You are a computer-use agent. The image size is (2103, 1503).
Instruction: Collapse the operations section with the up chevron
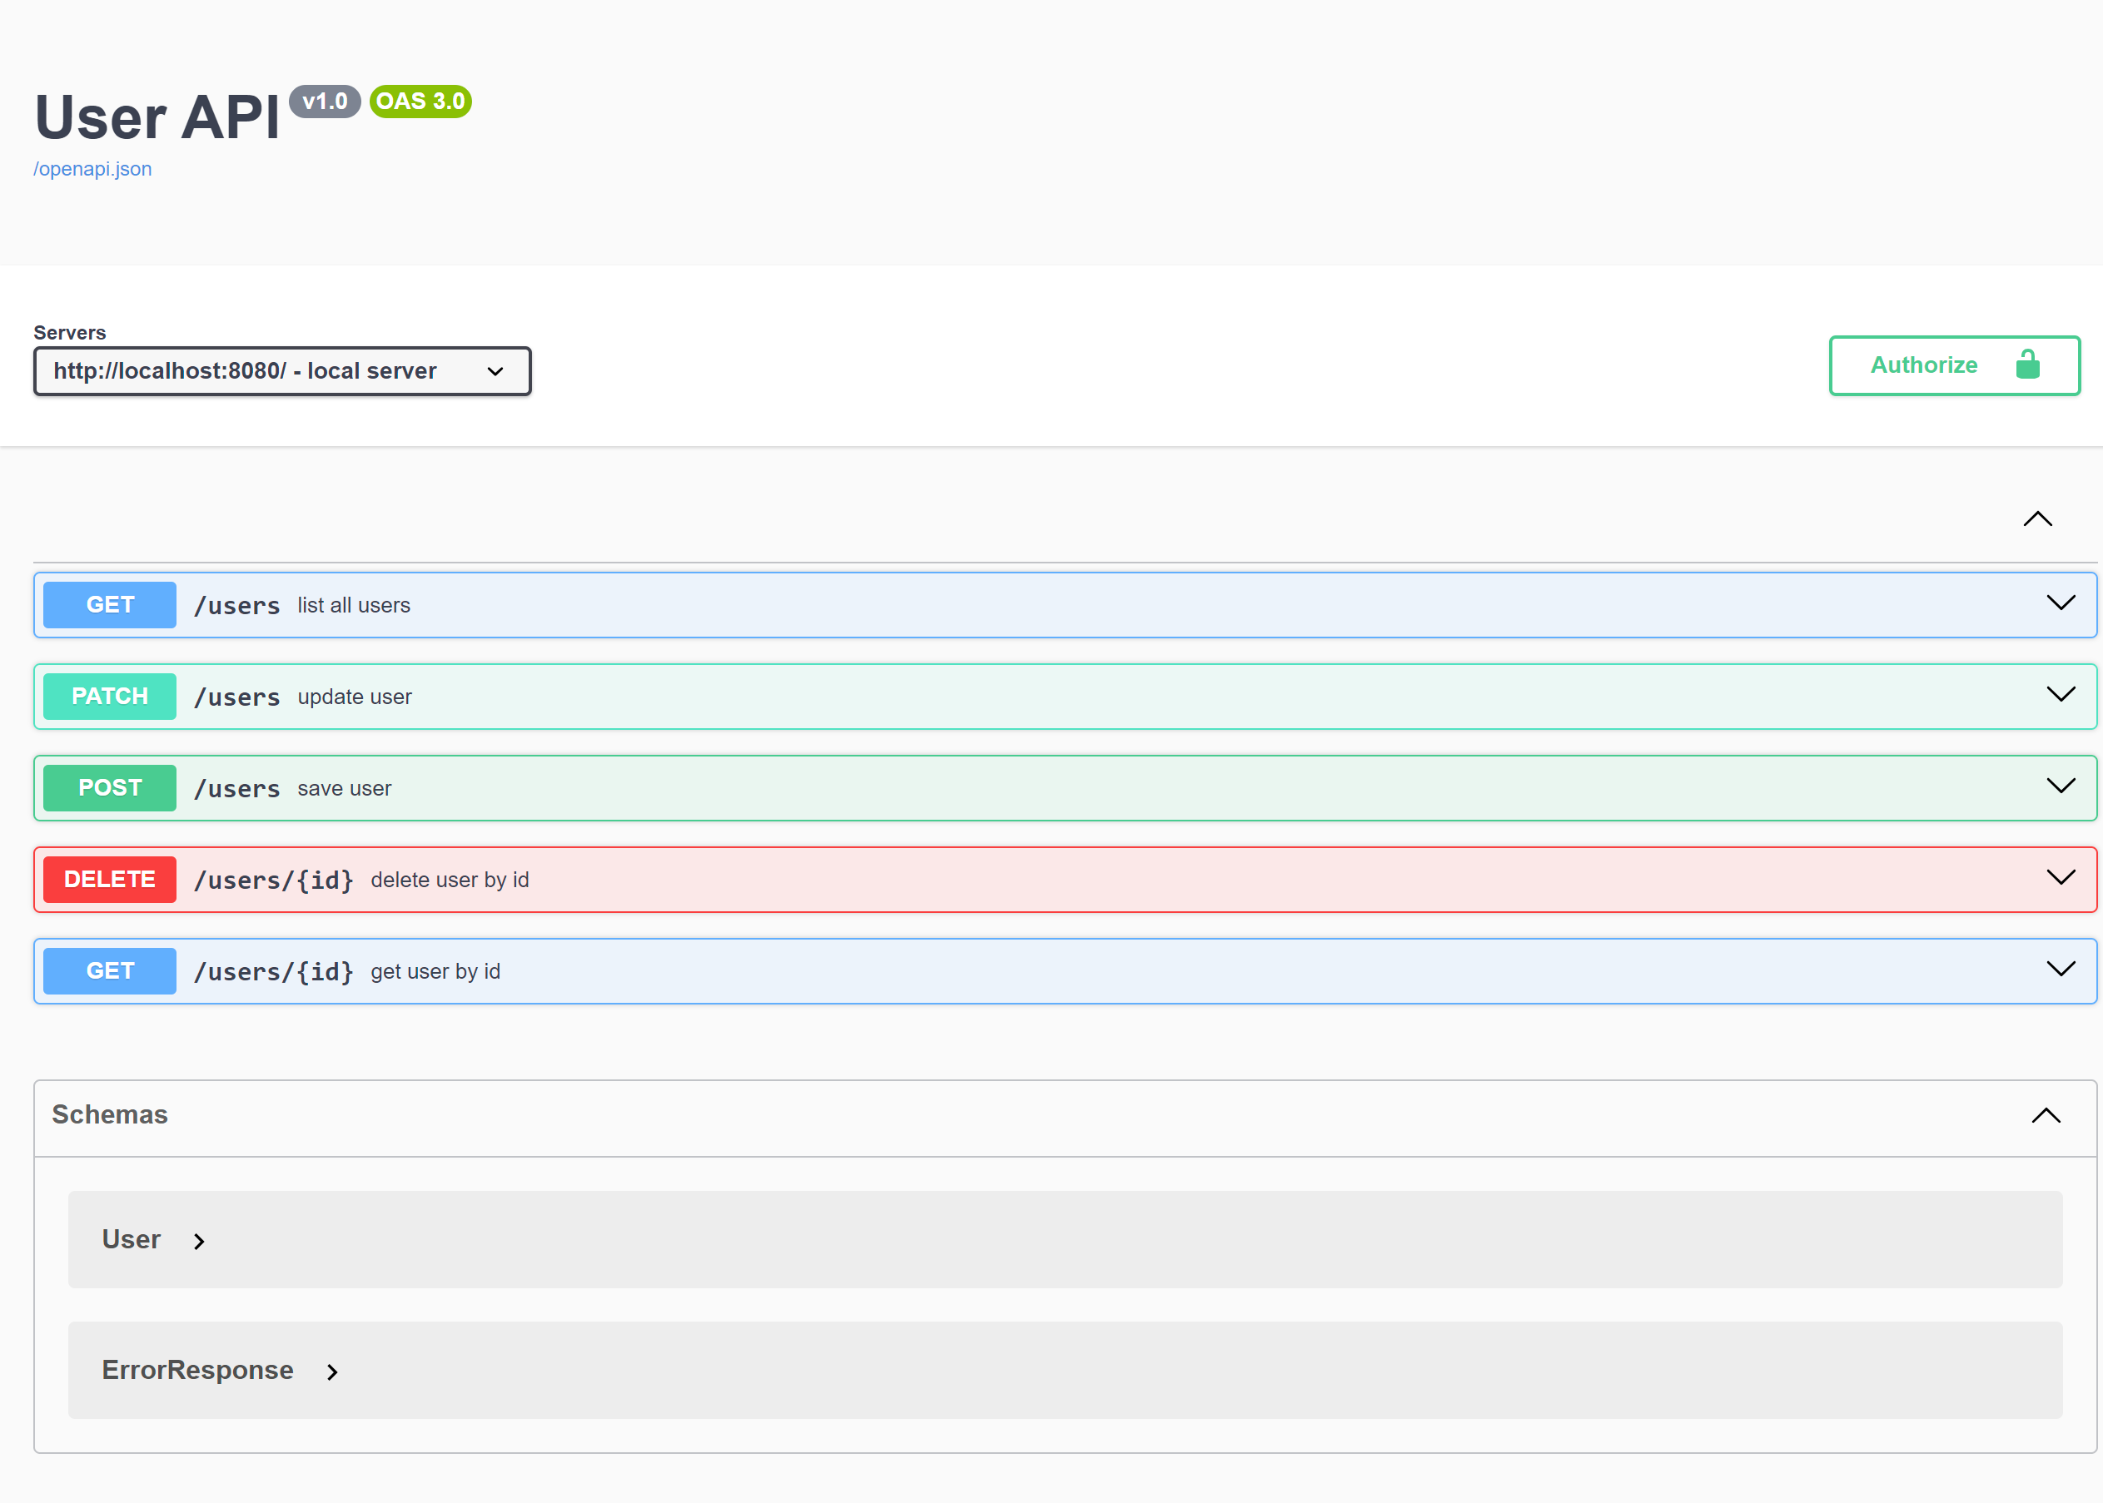[2037, 519]
